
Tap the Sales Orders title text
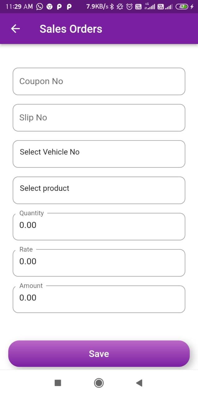pyautogui.click(x=71, y=29)
